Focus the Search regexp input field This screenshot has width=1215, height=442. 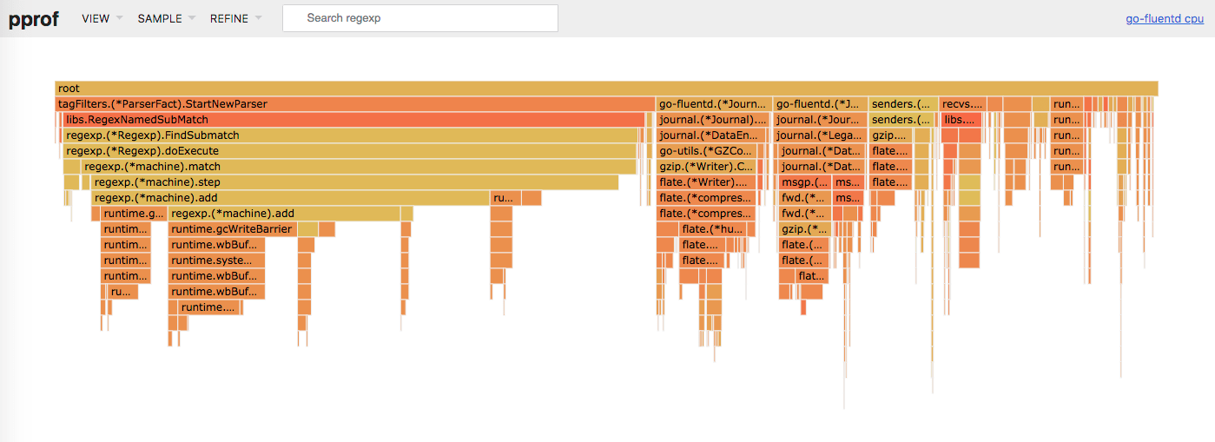point(419,18)
